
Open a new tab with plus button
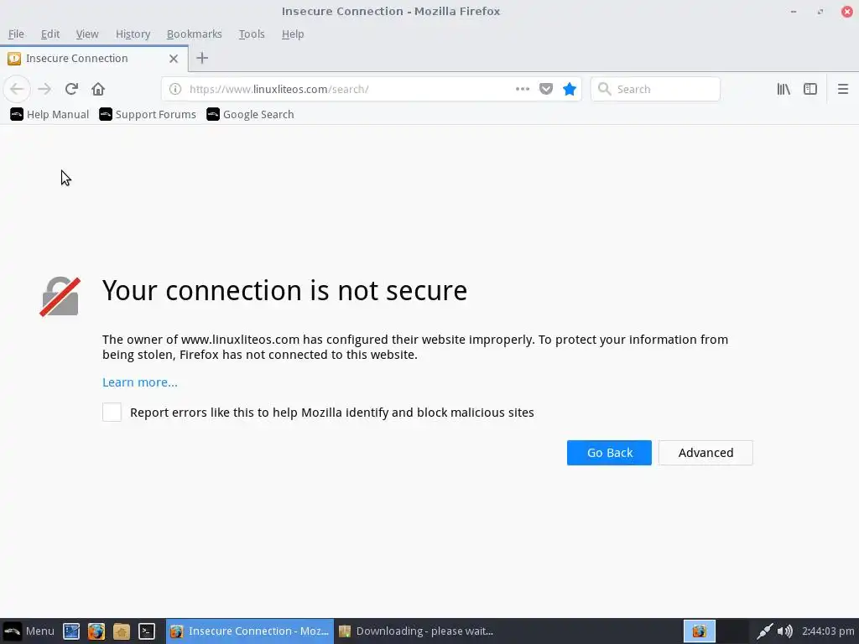[x=202, y=58]
